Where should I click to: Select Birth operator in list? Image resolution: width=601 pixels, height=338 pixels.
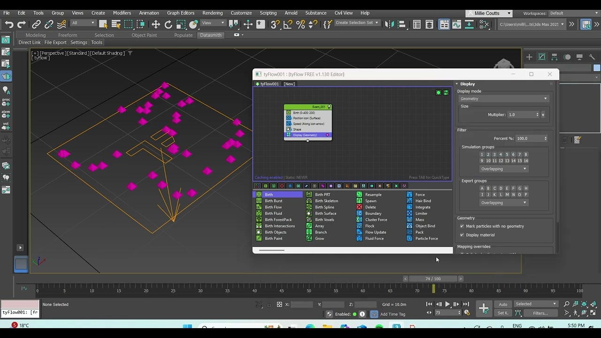(x=278, y=194)
